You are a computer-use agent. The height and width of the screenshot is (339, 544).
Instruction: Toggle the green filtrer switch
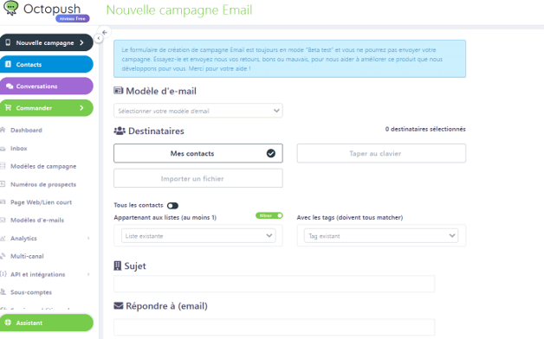click(x=269, y=215)
